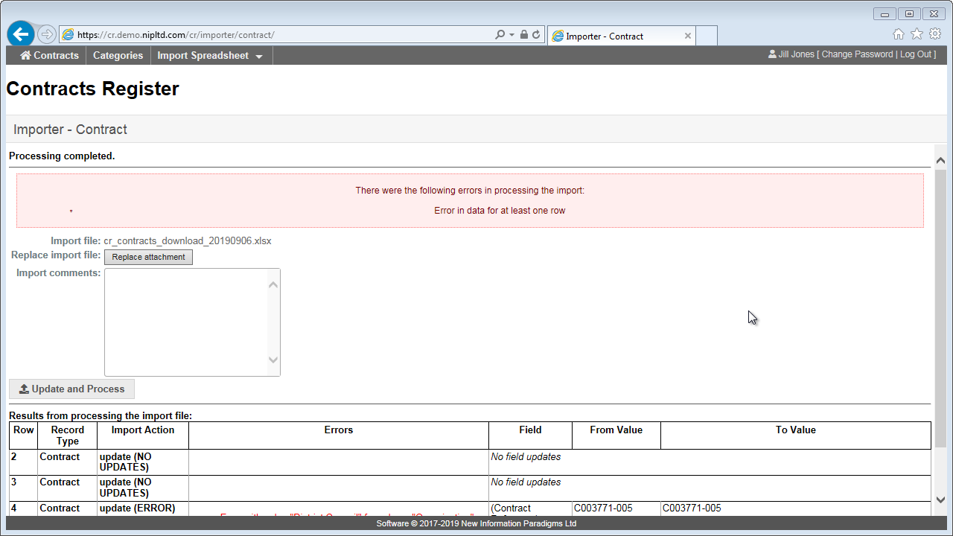Open favorites star icon

917,34
